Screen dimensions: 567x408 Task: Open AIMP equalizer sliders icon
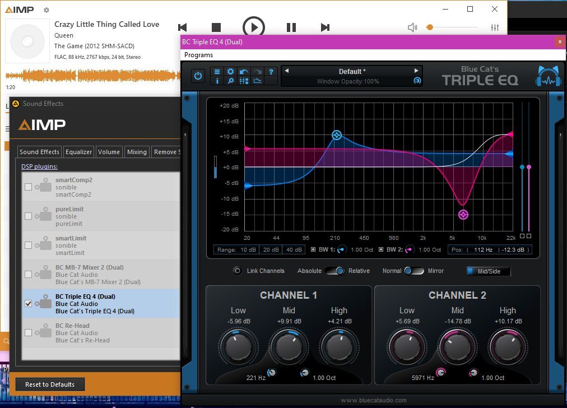[495, 27]
